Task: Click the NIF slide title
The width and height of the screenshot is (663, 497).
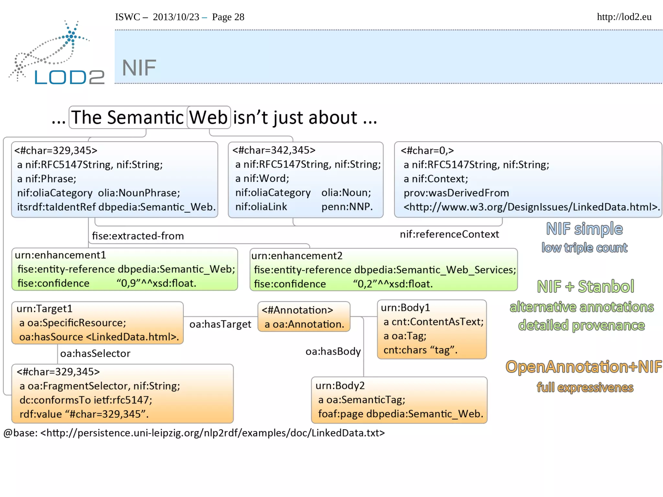Action: (x=139, y=68)
